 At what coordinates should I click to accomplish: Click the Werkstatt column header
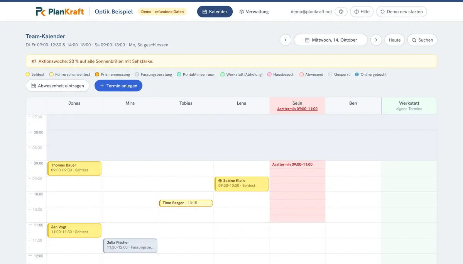click(409, 105)
